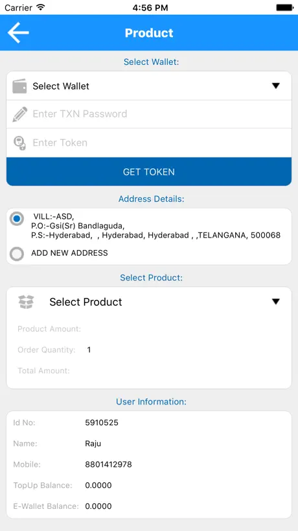Focus the Enter TXN Password field

coord(149,114)
